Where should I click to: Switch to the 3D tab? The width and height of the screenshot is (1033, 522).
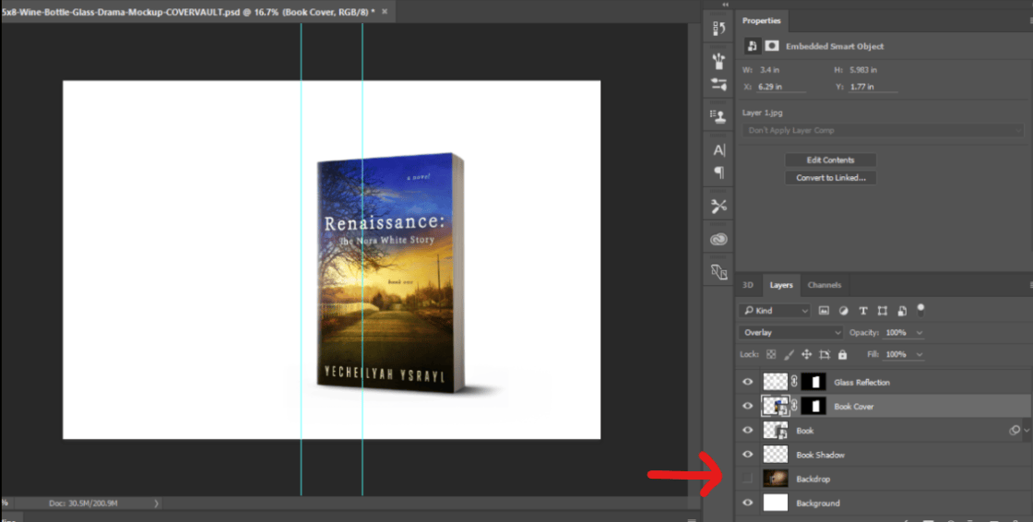click(x=748, y=285)
